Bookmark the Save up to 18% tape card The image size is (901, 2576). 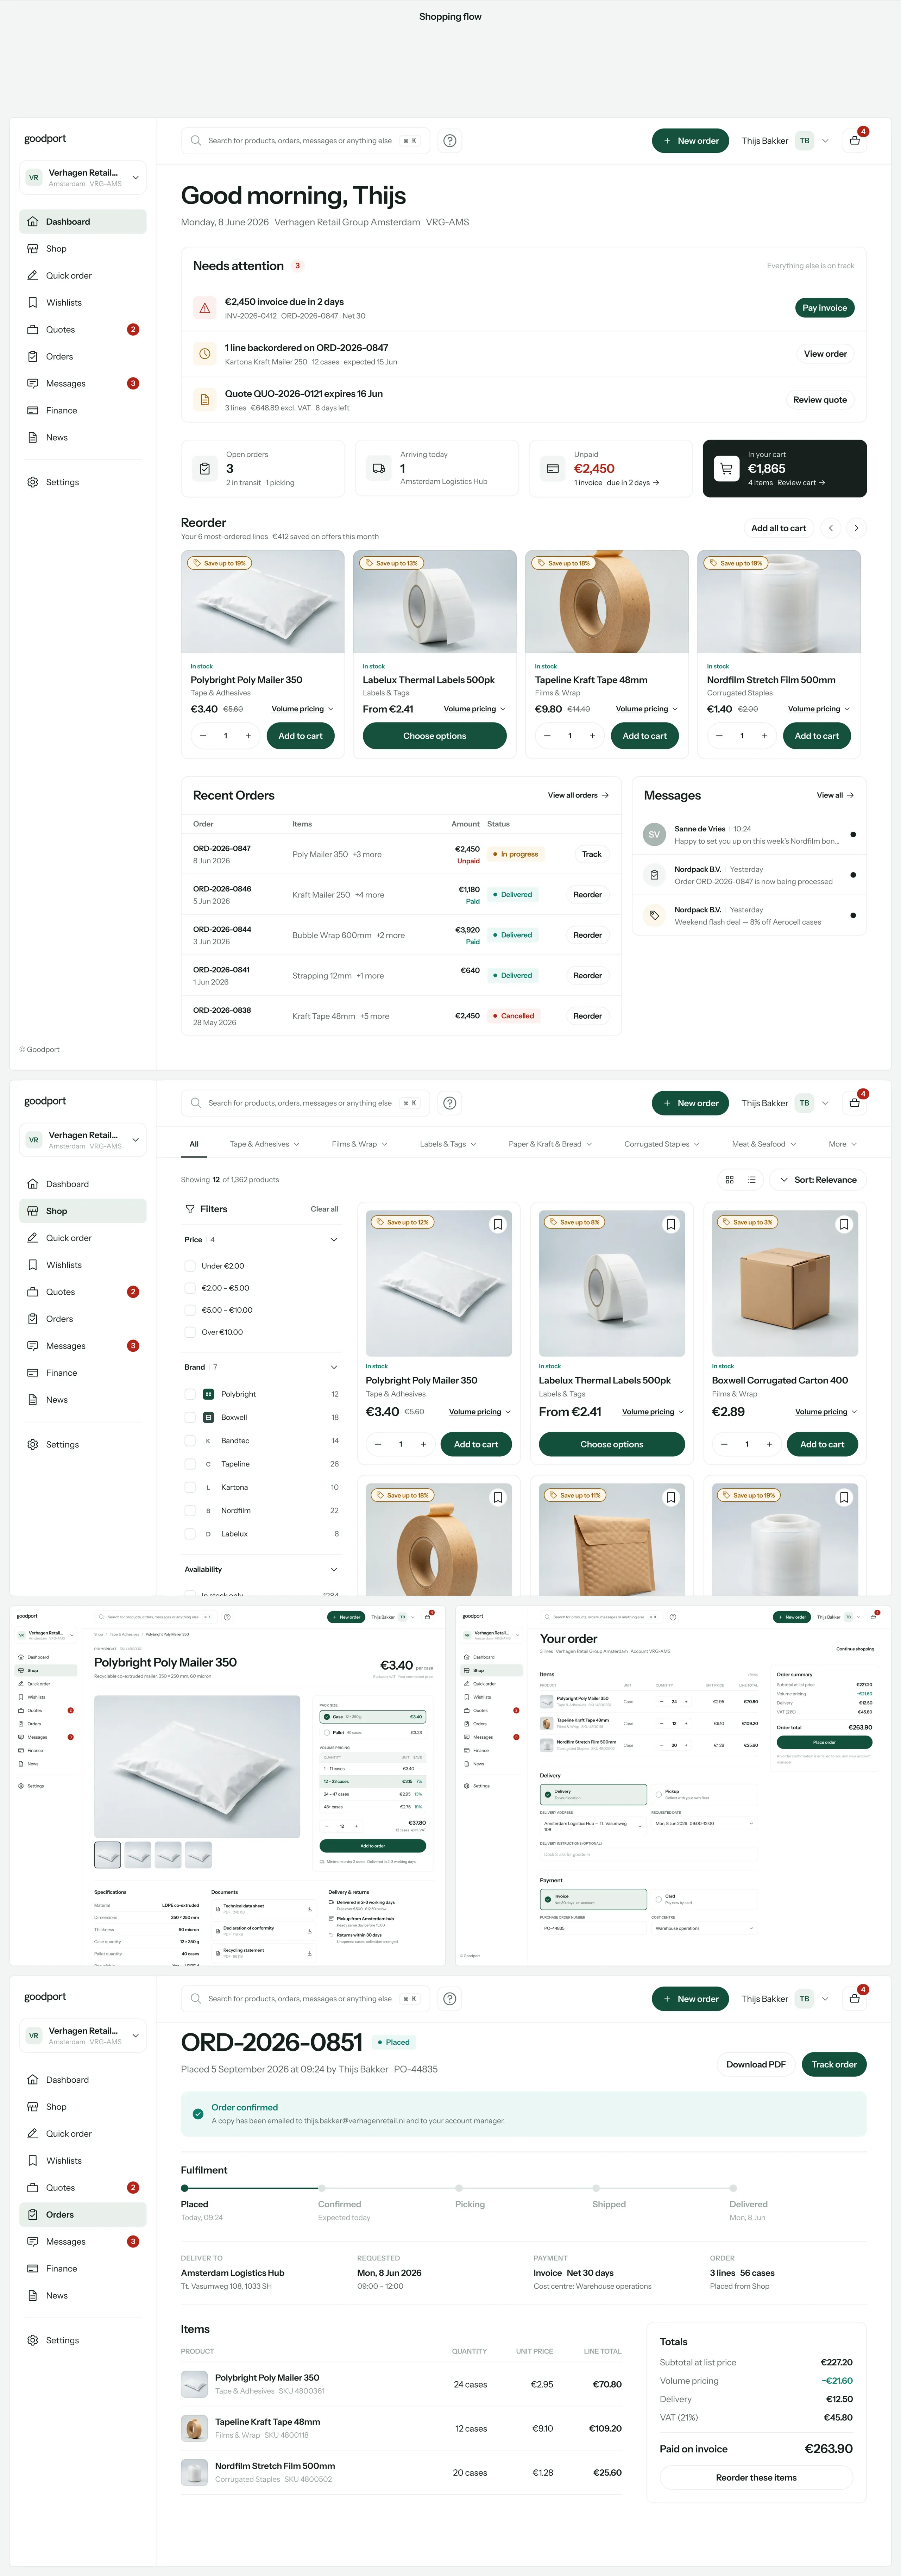pos(498,1497)
